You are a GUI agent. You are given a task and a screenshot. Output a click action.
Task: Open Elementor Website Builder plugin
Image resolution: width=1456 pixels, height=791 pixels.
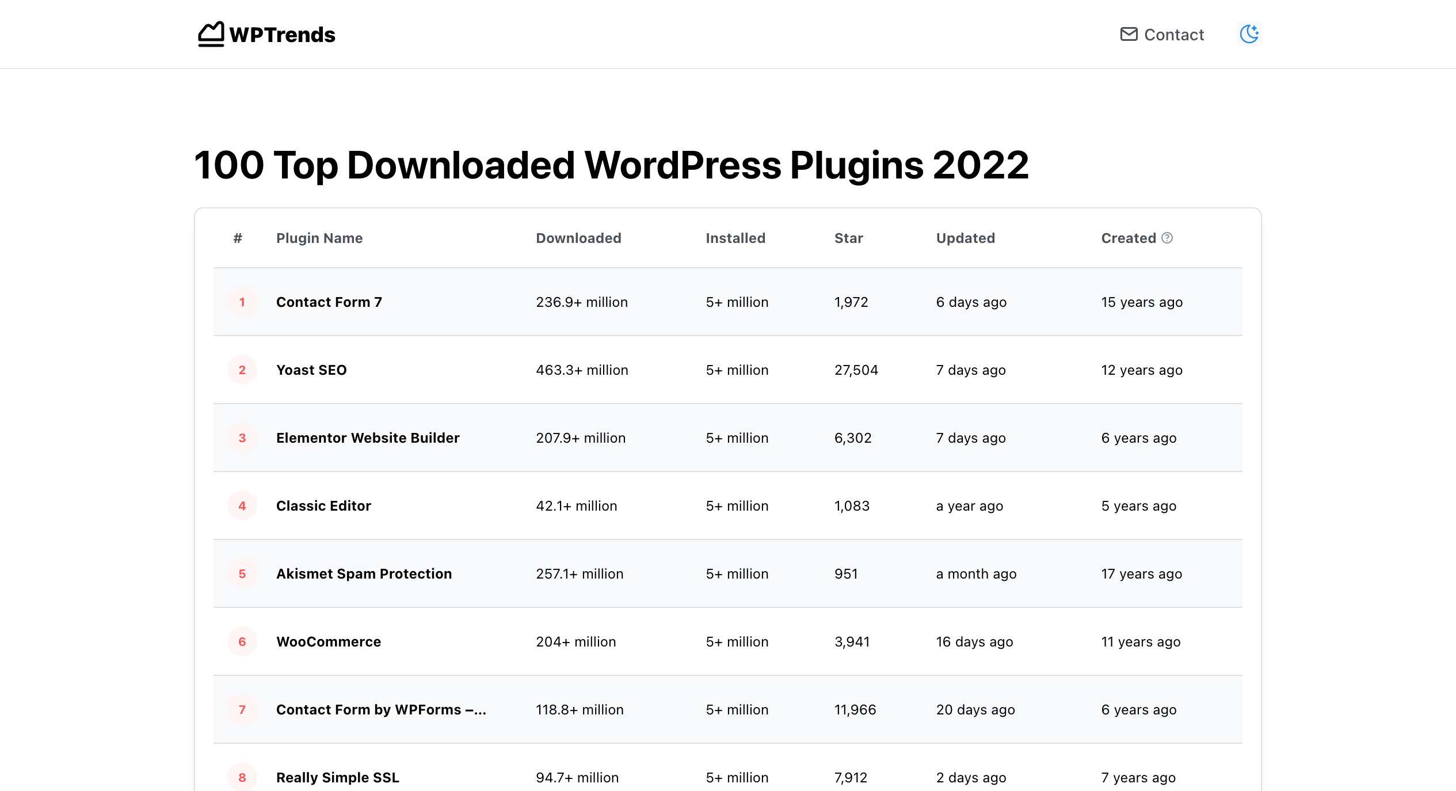368,438
